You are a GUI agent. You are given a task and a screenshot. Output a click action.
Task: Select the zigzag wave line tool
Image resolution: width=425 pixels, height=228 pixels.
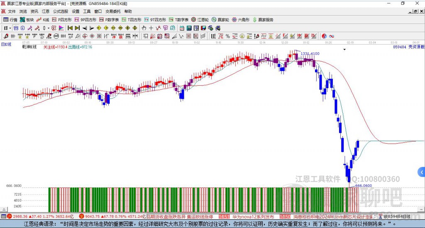click(181, 36)
